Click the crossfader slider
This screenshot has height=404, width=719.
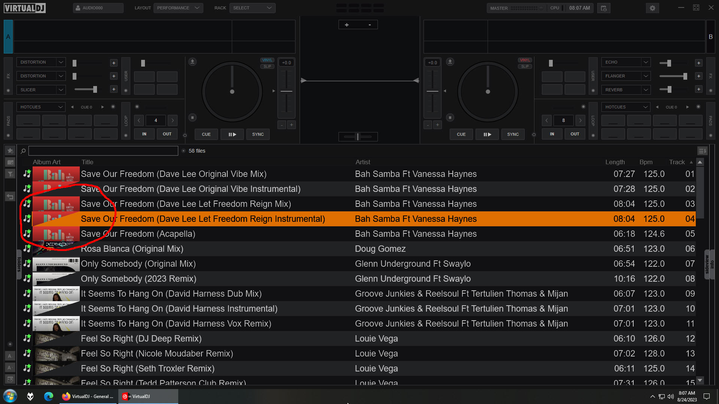point(358,137)
